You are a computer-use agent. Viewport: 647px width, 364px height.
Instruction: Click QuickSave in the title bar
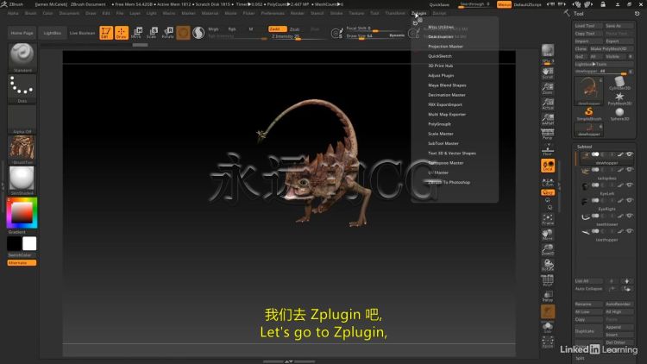(x=439, y=4)
